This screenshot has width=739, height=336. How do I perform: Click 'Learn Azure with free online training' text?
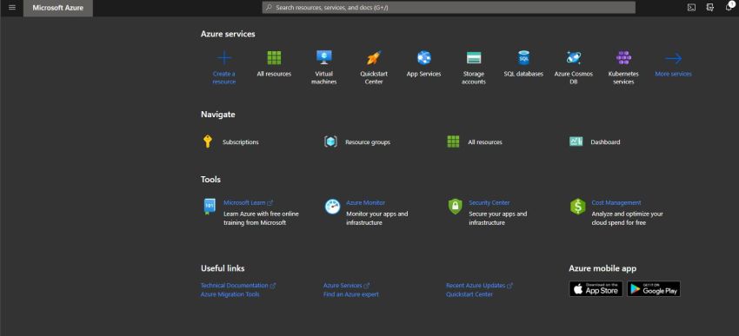pos(261,218)
